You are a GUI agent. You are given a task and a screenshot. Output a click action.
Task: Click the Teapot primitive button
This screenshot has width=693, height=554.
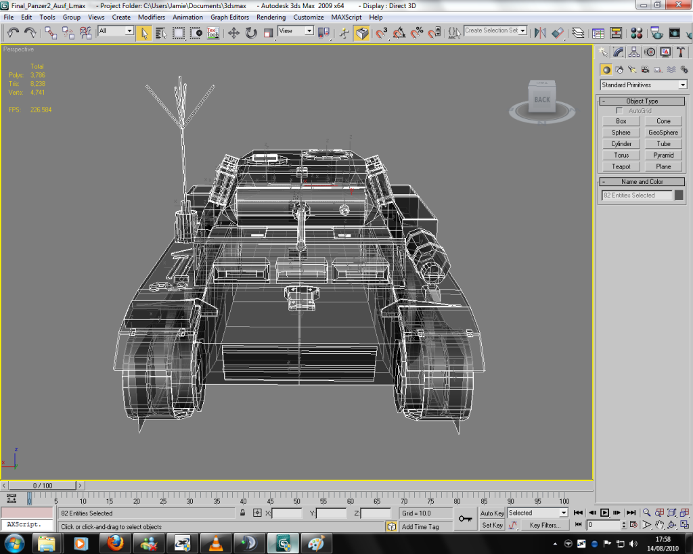point(621,166)
